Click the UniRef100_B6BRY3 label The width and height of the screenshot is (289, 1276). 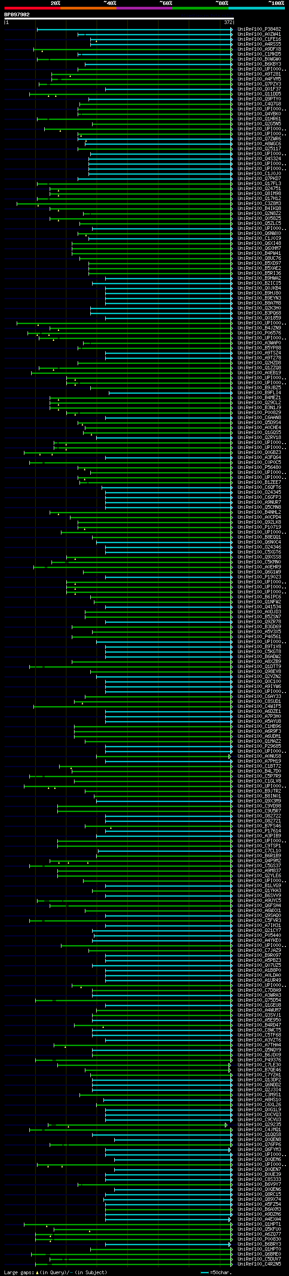259,1244
